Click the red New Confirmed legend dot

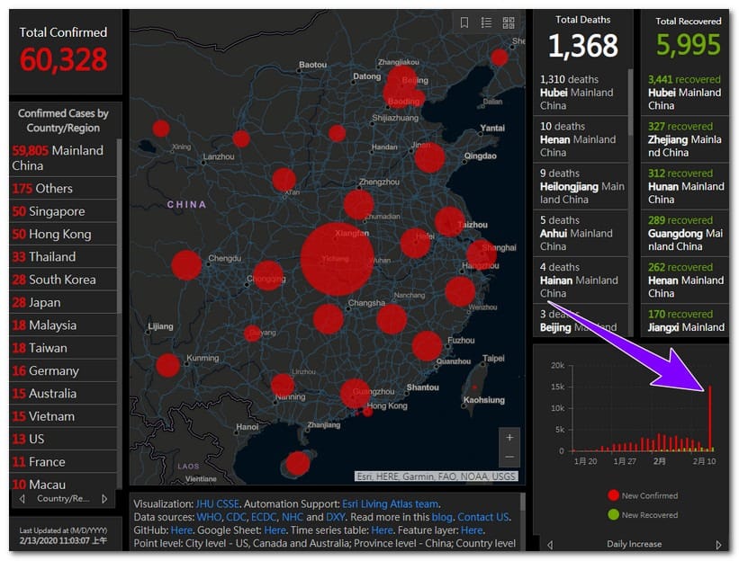[613, 495]
